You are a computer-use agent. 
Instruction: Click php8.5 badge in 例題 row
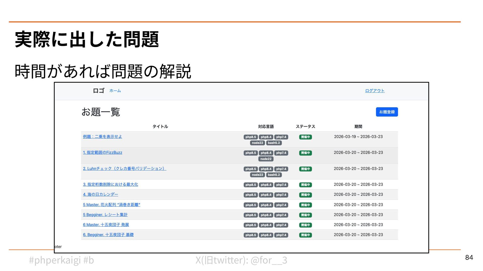pyautogui.click(x=251, y=137)
